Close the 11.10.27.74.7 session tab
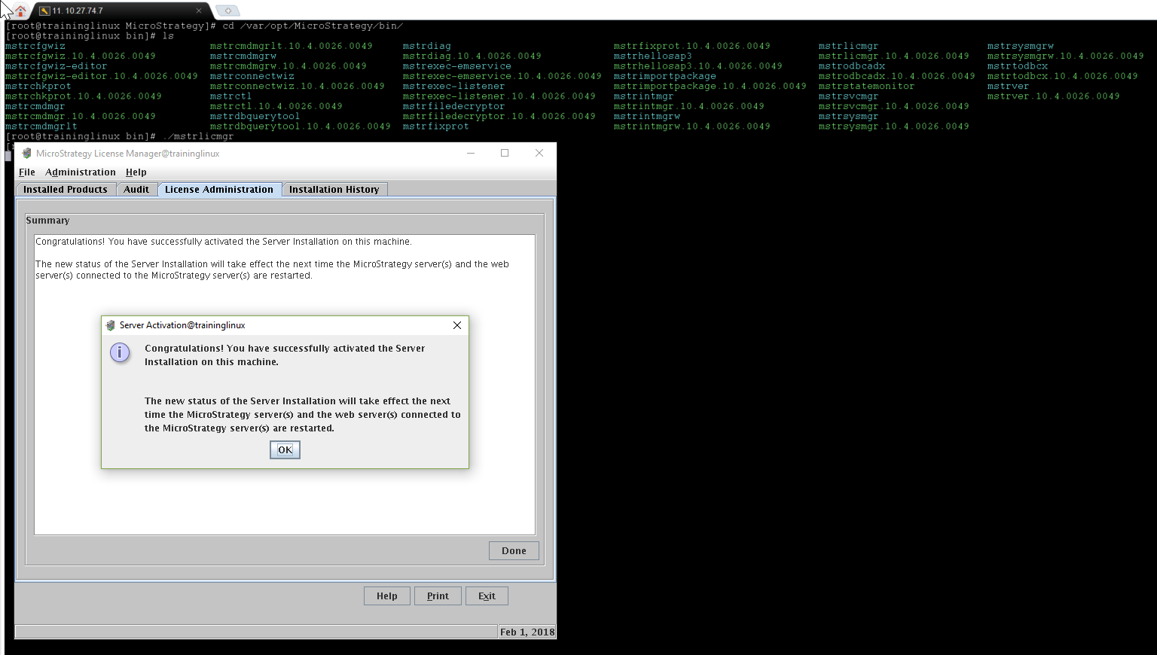Image resolution: width=1157 pixels, height=655 pixels. [x=199, y=11]
